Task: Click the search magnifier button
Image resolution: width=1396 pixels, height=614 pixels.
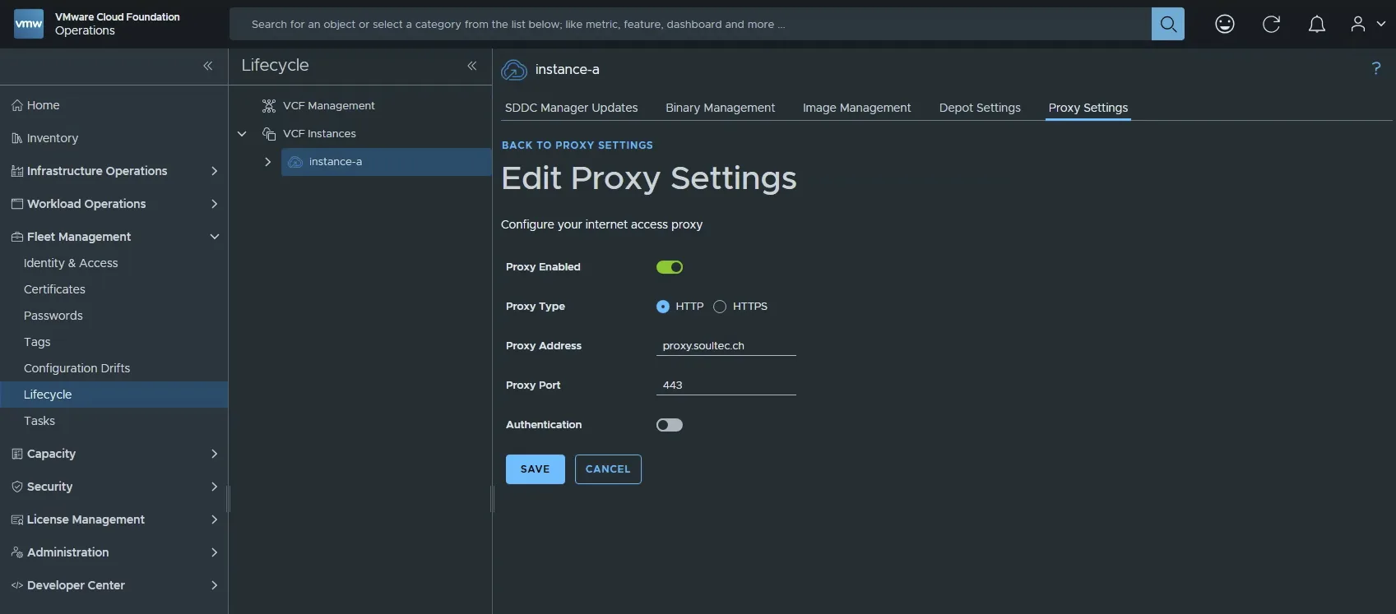Action: click(x=1167, y=24)
